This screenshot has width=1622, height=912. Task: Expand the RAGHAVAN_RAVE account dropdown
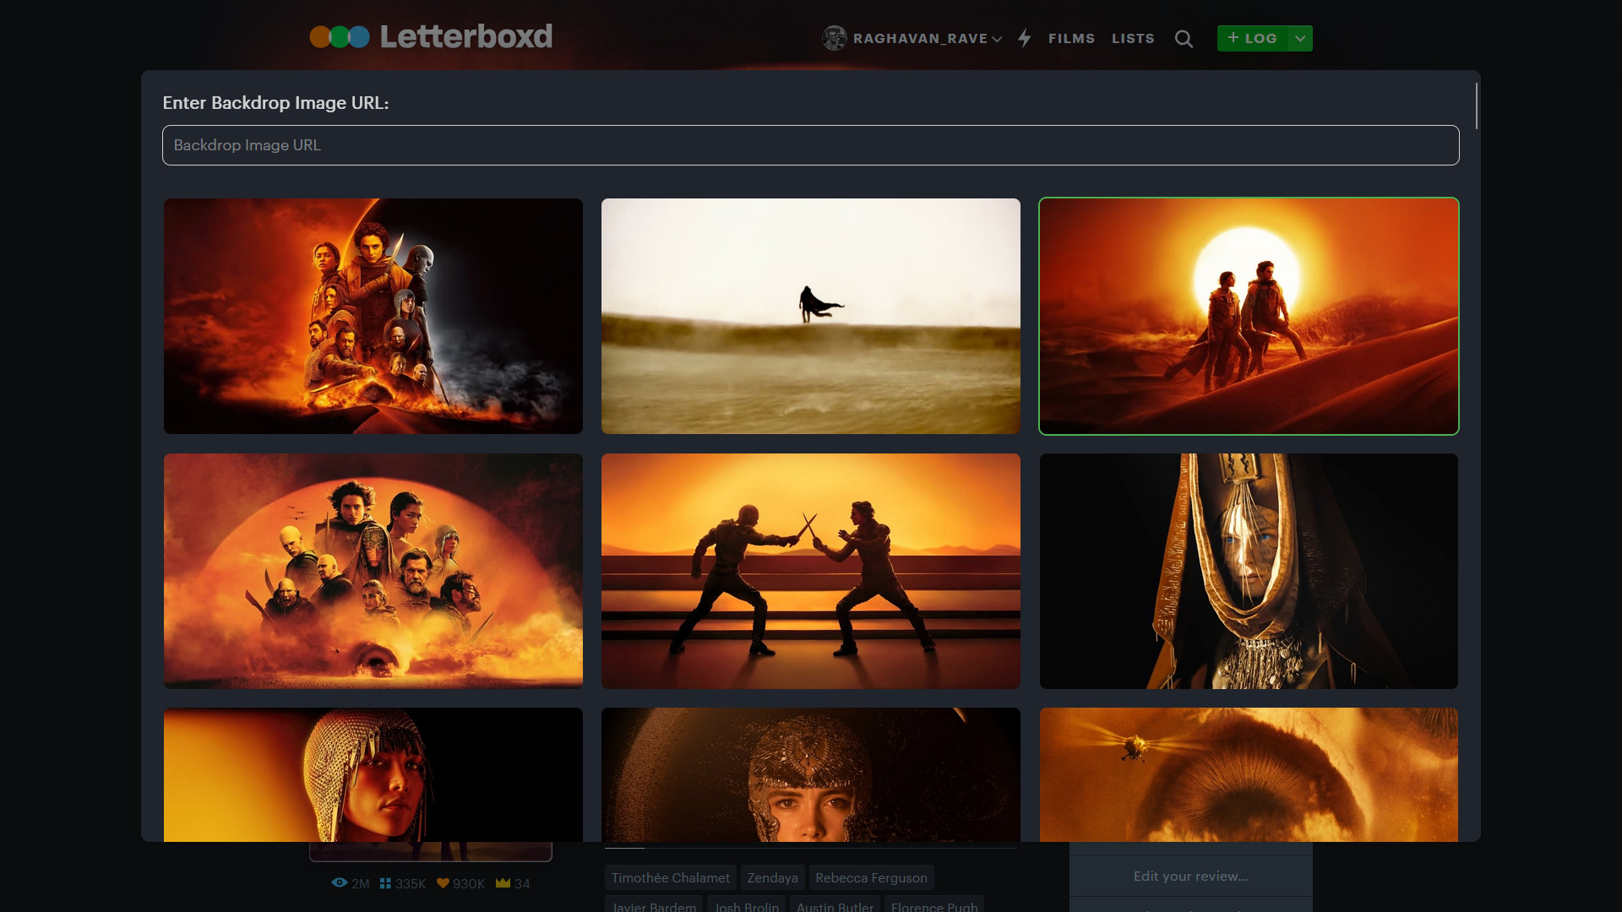(x=997, y=39)
